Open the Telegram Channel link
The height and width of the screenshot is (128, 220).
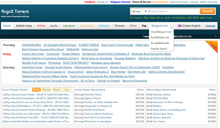[120, 2]
